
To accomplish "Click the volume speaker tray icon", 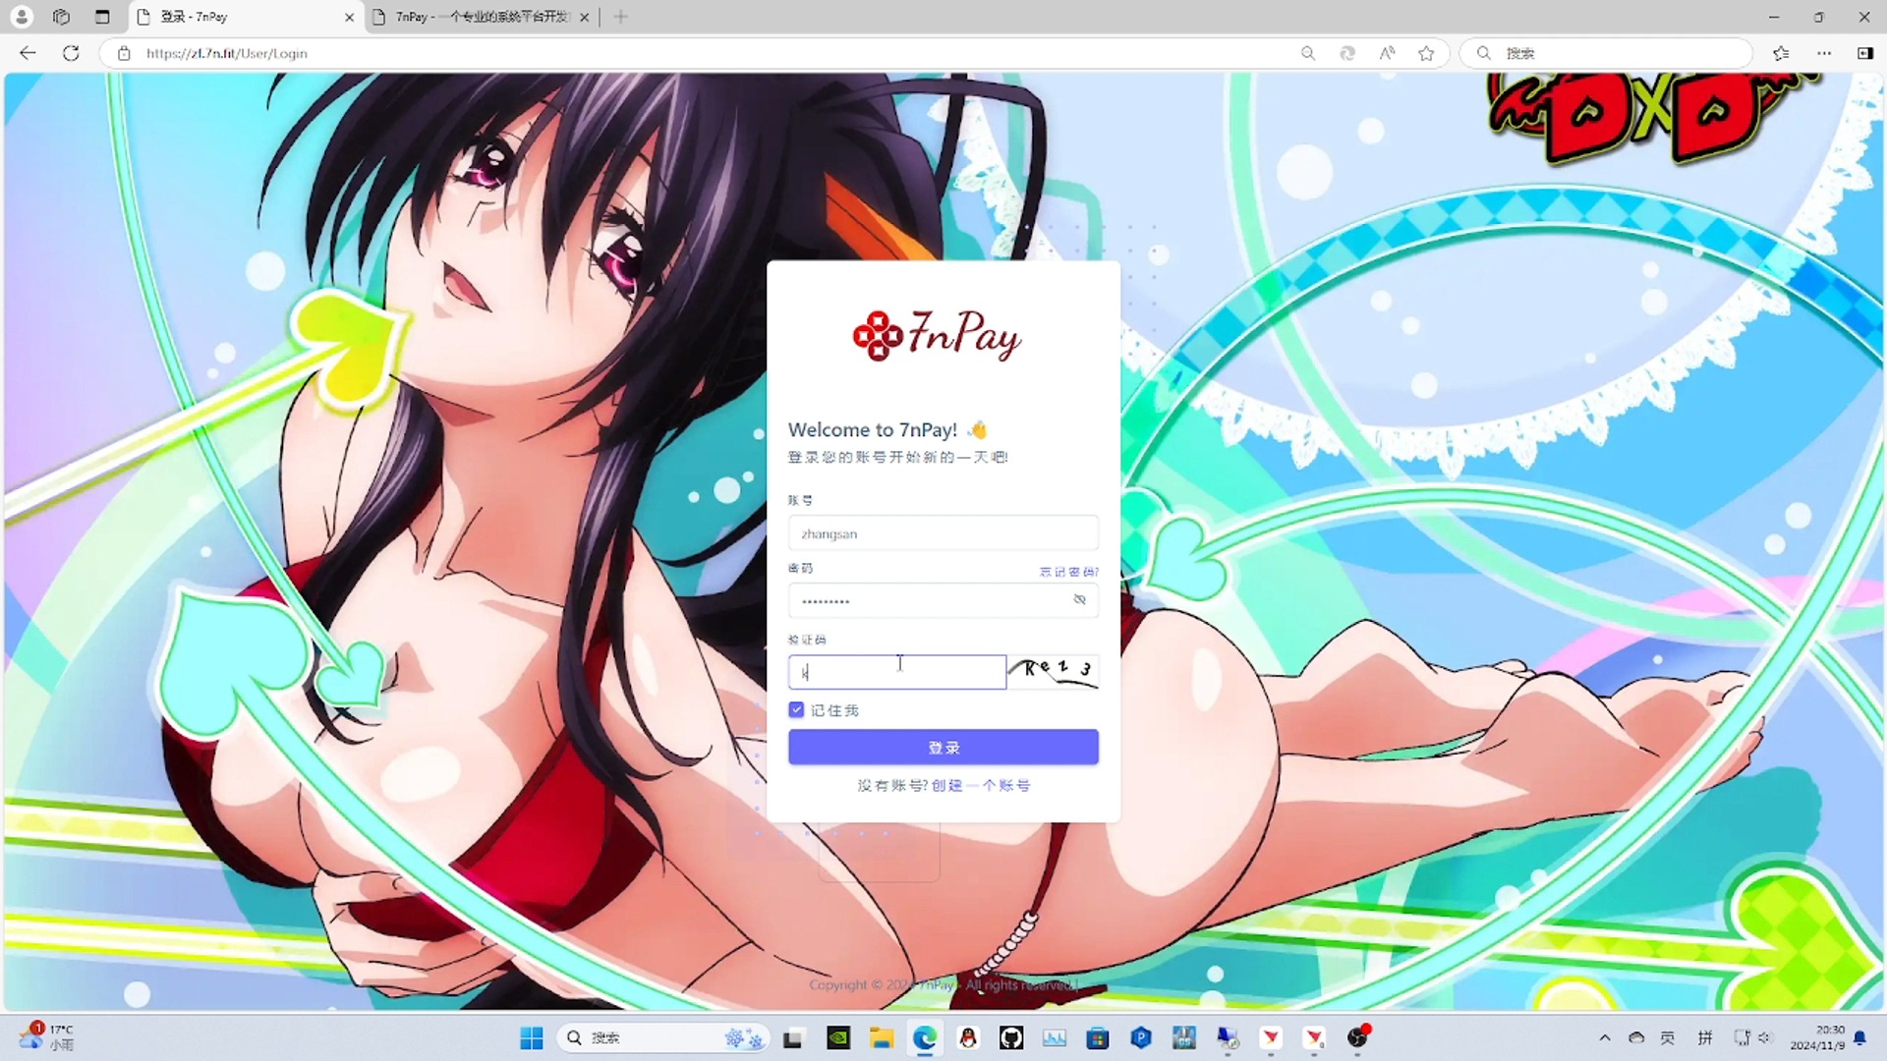I will 1764,1037.
